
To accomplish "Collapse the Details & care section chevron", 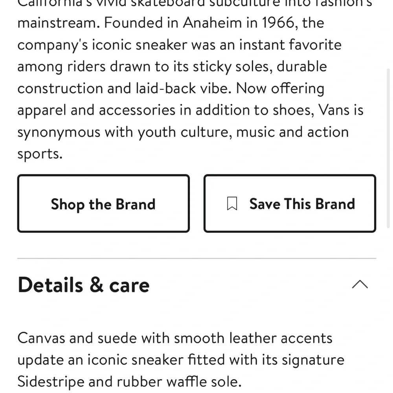I will coord(360,285).
